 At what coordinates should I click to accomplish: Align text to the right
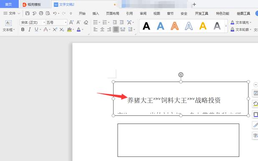109,30
